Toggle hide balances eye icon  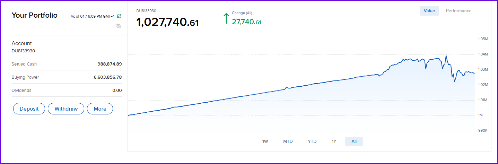pos(119,26)
